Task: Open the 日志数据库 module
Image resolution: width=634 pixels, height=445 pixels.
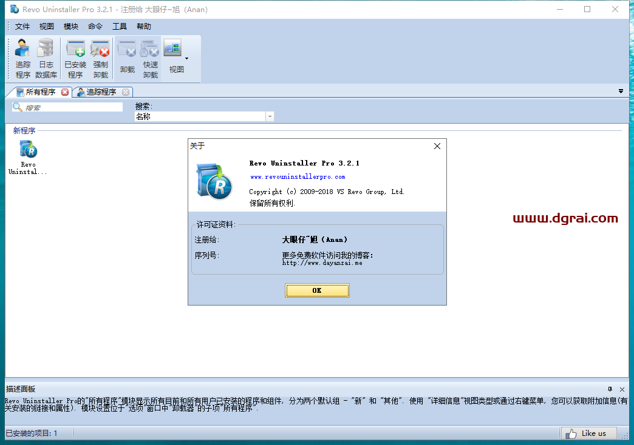Action: [x=46, y=56]
